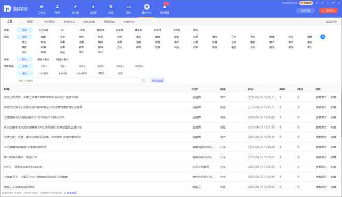The image size is (342, 197).
Task: Click the 时间 column header
Action: coord(251,89)
